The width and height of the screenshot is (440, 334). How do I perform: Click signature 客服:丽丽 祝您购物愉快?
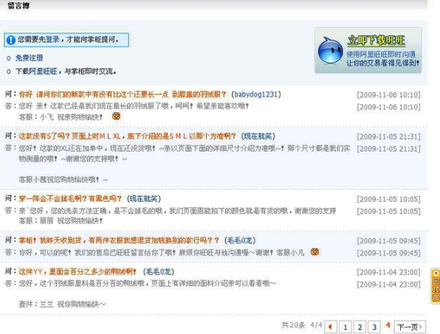pyautogui.click(x=61, y=221)
